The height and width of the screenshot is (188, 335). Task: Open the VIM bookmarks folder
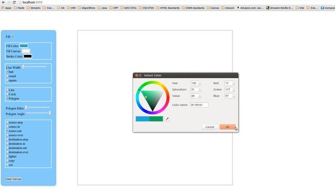[x=71, y=8]
